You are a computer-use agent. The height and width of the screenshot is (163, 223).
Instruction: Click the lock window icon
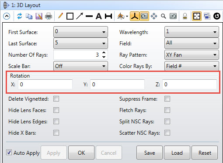pyautogui.click(x=185, y=16)
